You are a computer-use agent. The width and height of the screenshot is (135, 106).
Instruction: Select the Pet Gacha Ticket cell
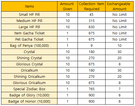point(29,39)
